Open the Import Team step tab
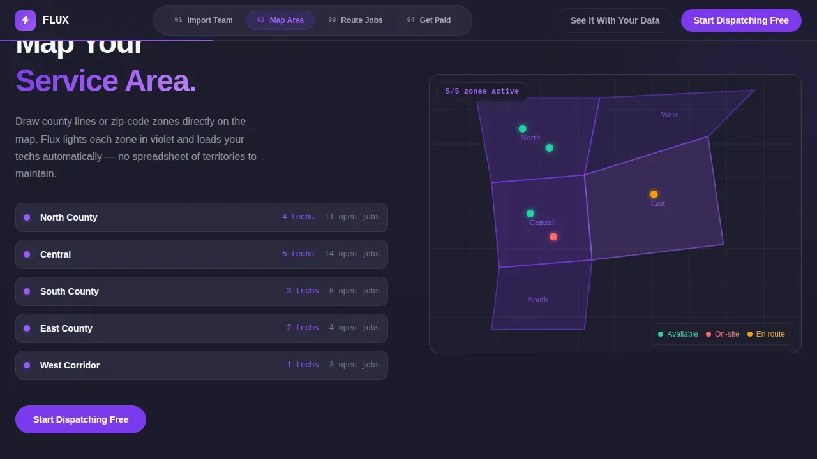 click(204, 20)
